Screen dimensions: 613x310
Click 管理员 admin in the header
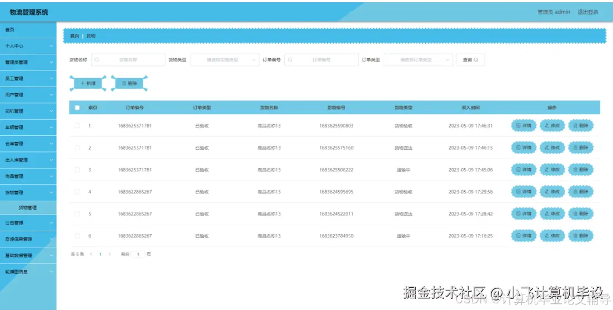click(554, 12)
